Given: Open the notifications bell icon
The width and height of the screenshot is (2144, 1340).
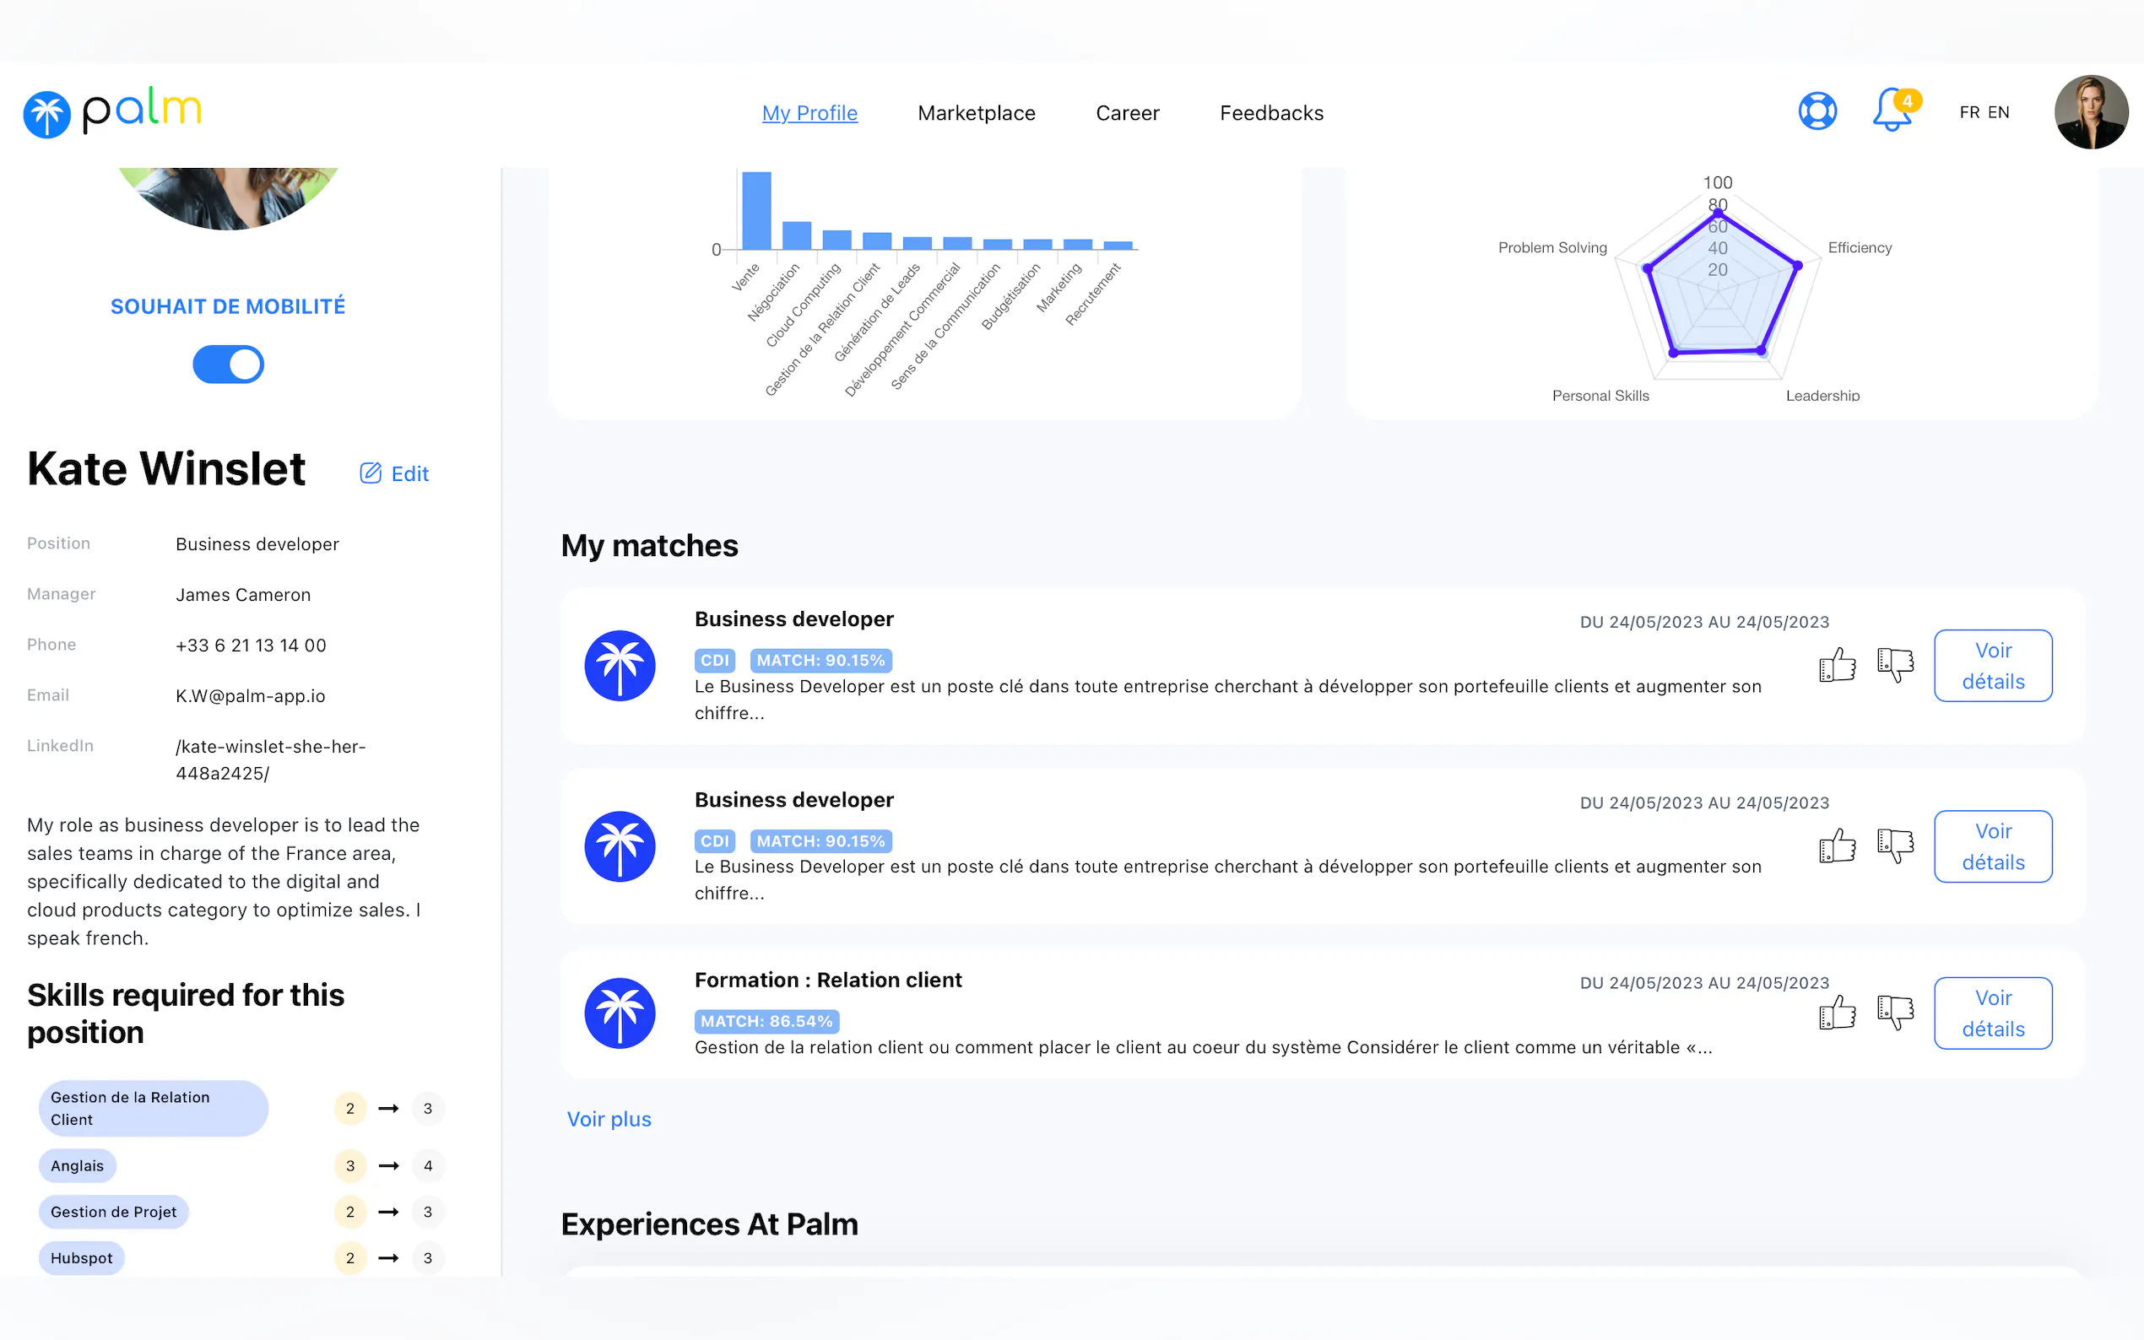Looking at the screenshot, I should 1891,111.
